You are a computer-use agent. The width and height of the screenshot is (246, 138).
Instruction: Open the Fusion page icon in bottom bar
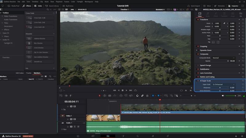pyautogui.click(x=123, y=136)
